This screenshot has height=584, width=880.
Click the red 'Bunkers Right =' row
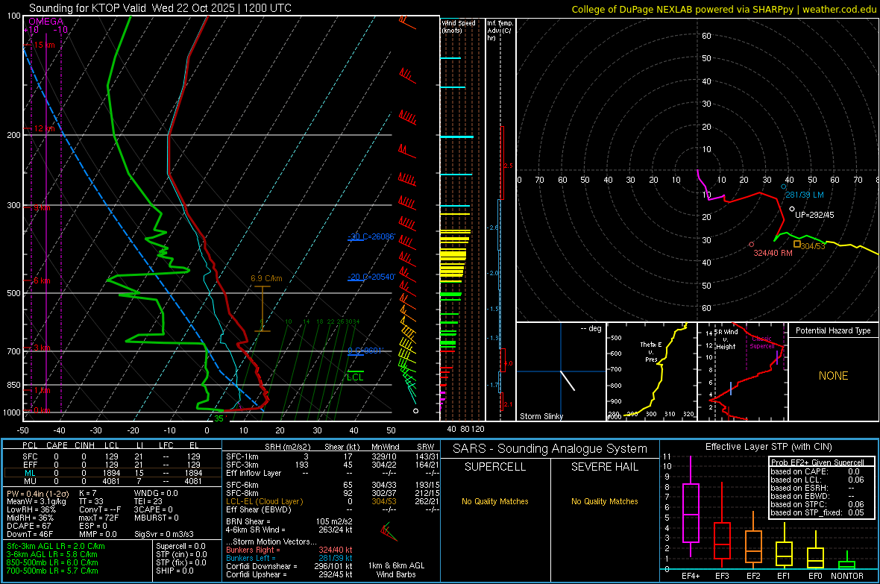coord(289,550)
